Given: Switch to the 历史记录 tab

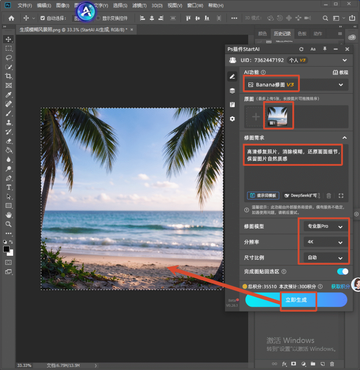Looking at the screenshot, I should pyautogui.click(x=282, y=34).
